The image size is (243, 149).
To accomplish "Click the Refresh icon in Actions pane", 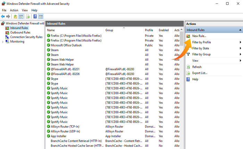I will click(188, 67).
